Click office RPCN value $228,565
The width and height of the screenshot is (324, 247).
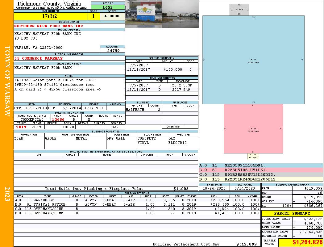219,204
